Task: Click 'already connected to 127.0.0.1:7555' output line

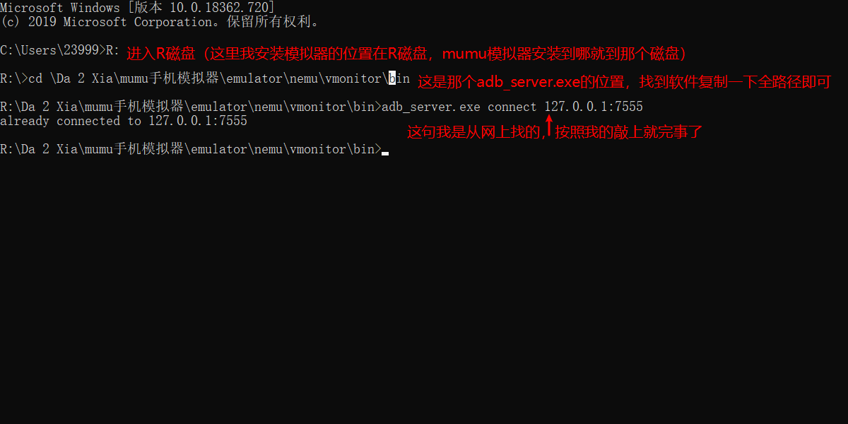Action: 124,121
